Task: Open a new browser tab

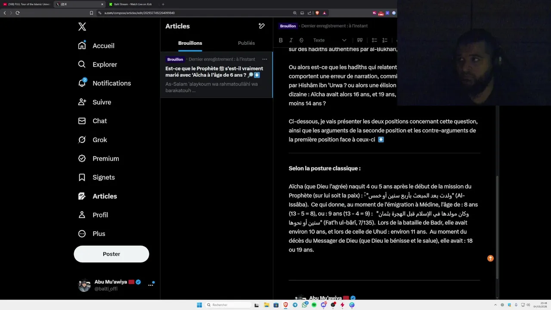Action: pyautogui.click(x=163, y=4)
